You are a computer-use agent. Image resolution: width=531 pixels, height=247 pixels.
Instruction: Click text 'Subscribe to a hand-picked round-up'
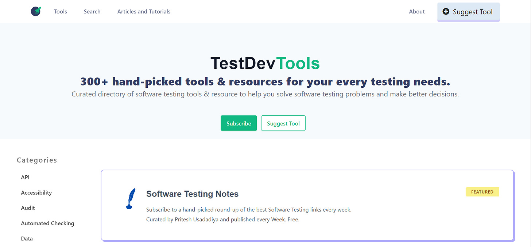(x=249, y=210)
